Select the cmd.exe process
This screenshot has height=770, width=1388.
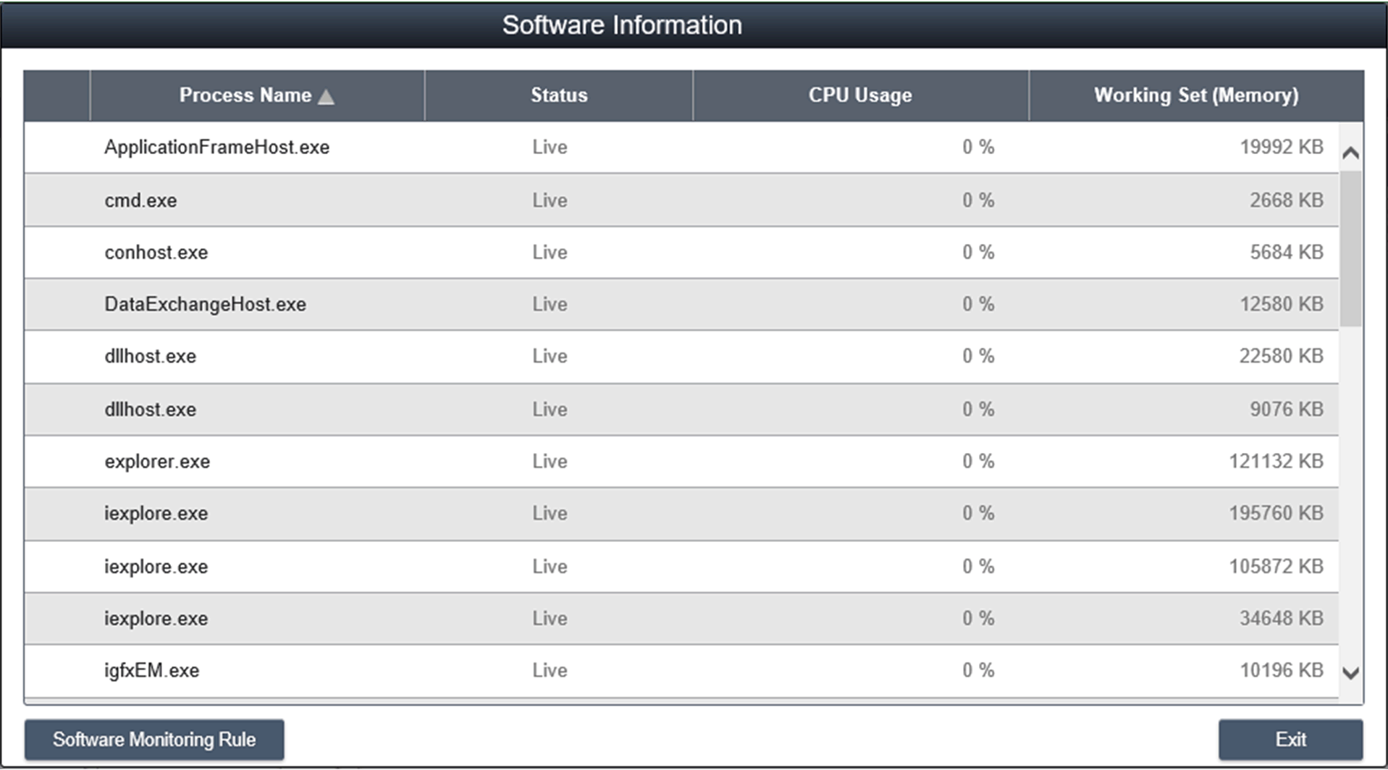tap(140, 200)
